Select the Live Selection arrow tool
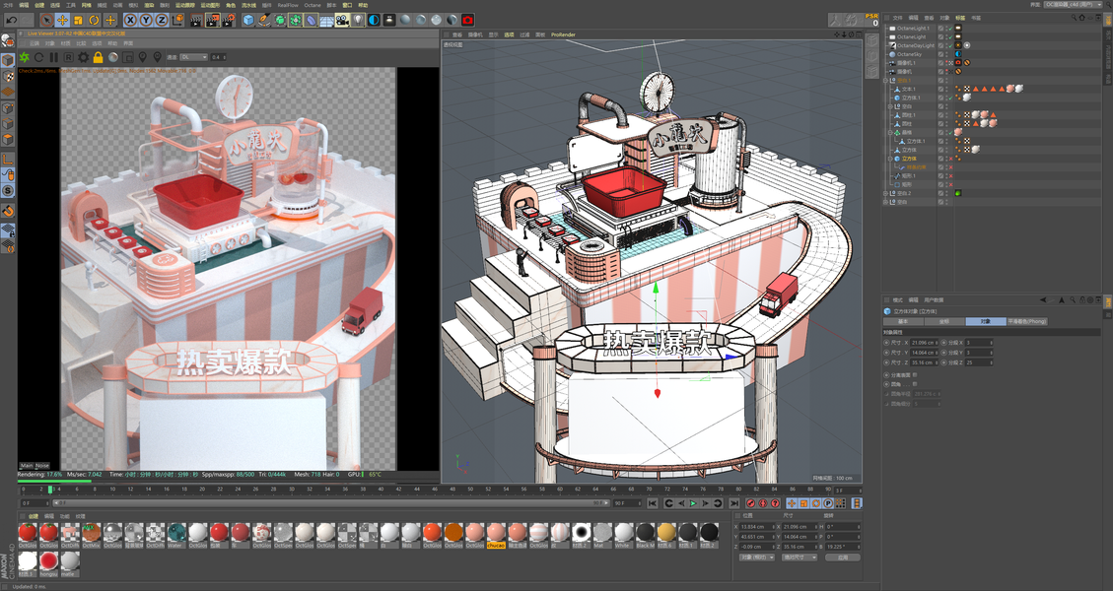 46,20
